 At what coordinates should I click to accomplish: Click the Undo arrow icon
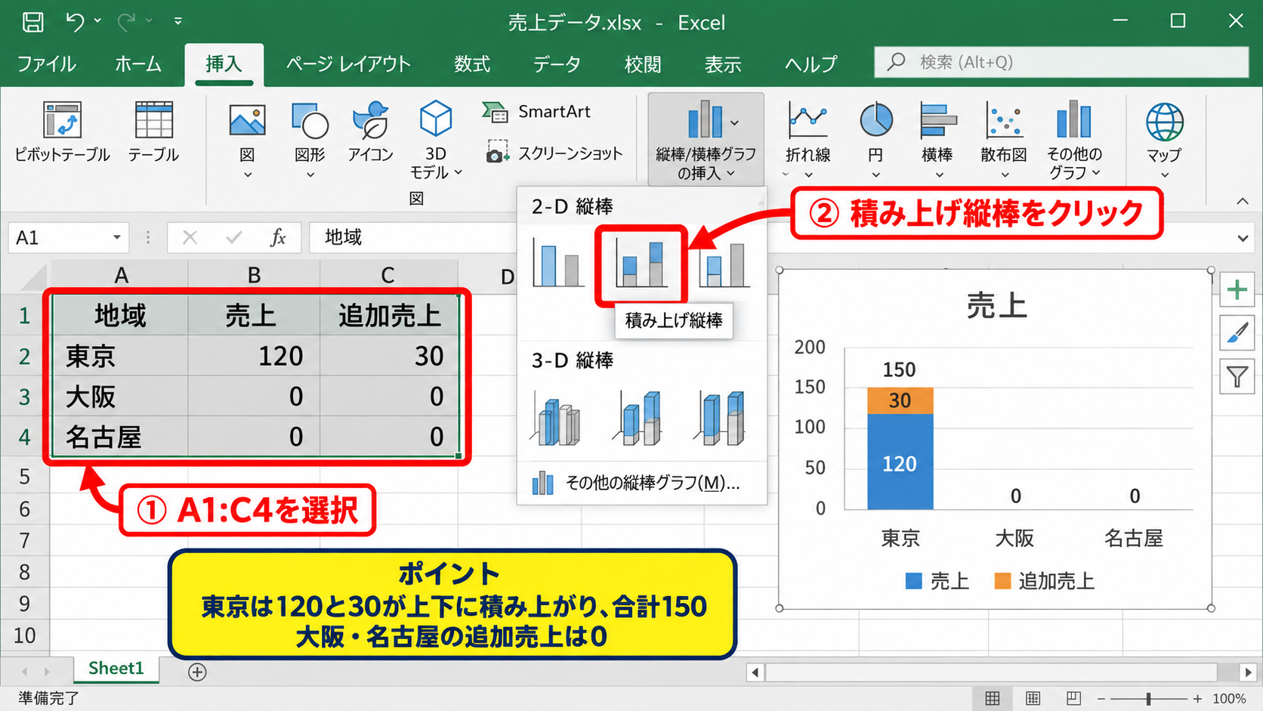coord(75,22)
